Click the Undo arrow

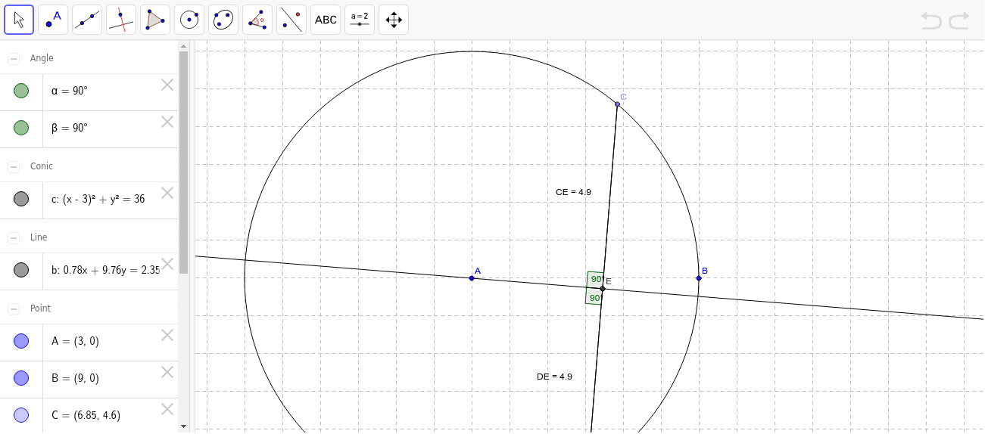point(931,20)
